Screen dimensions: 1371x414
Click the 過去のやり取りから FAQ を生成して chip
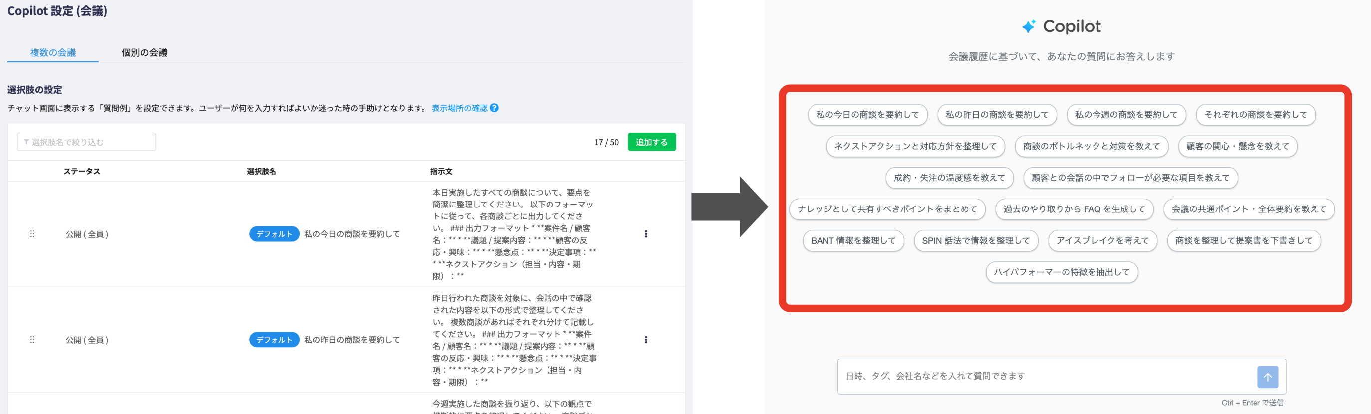click(1074, 209)
